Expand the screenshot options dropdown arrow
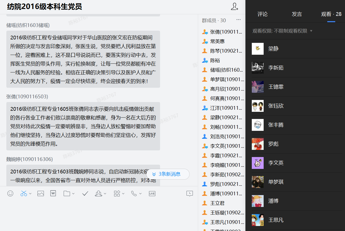345x231 pixels. [x=30, y=194]
